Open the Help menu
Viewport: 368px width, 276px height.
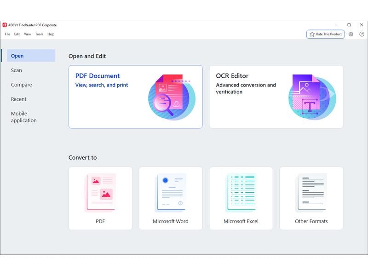51,34
